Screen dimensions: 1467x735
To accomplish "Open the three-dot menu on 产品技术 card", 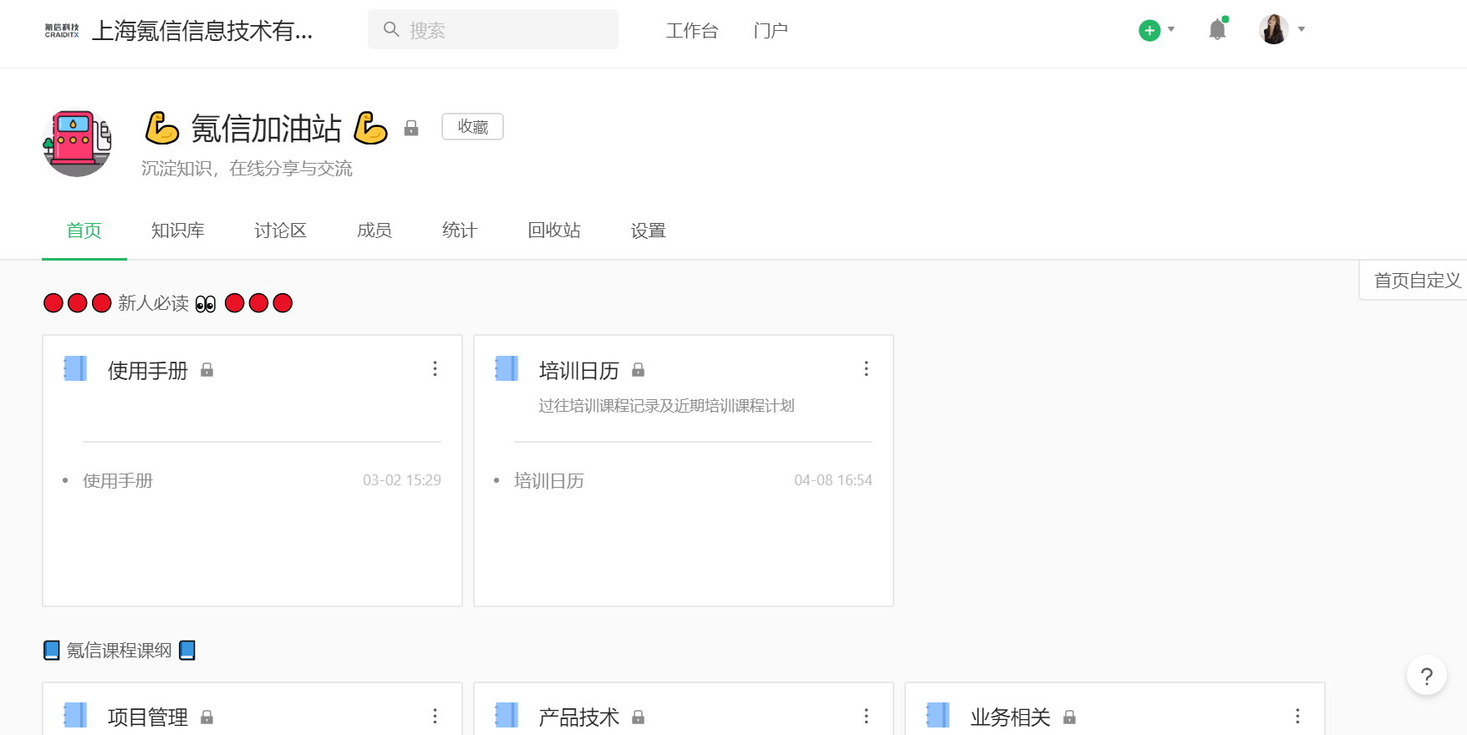I will (x=866, y=716).
